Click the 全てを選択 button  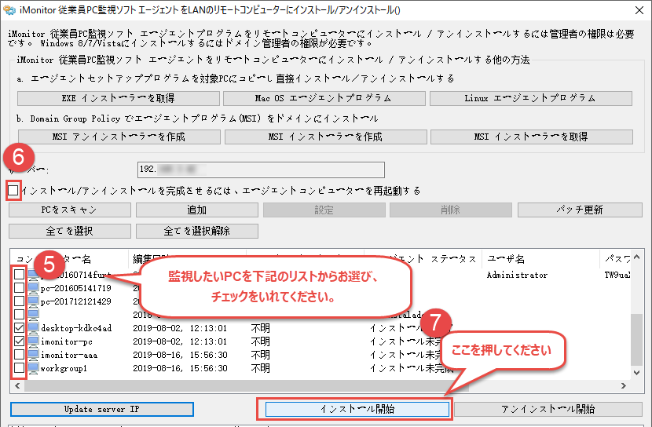[68, 231]
